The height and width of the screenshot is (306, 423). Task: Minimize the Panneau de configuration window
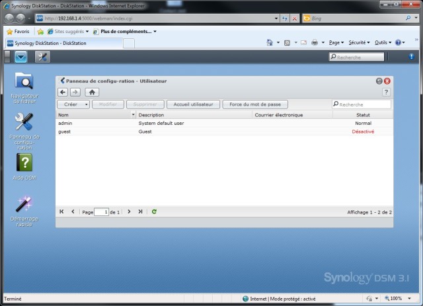tap(379, 81)
